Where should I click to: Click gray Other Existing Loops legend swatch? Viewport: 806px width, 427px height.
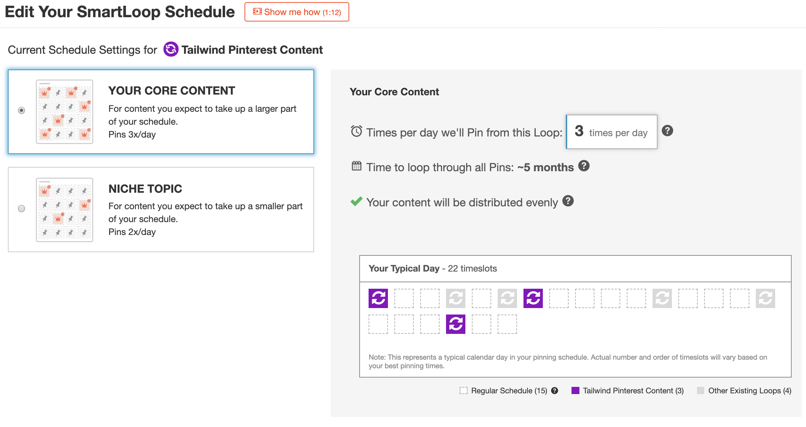pyautogui.click(x=701, y=390)
